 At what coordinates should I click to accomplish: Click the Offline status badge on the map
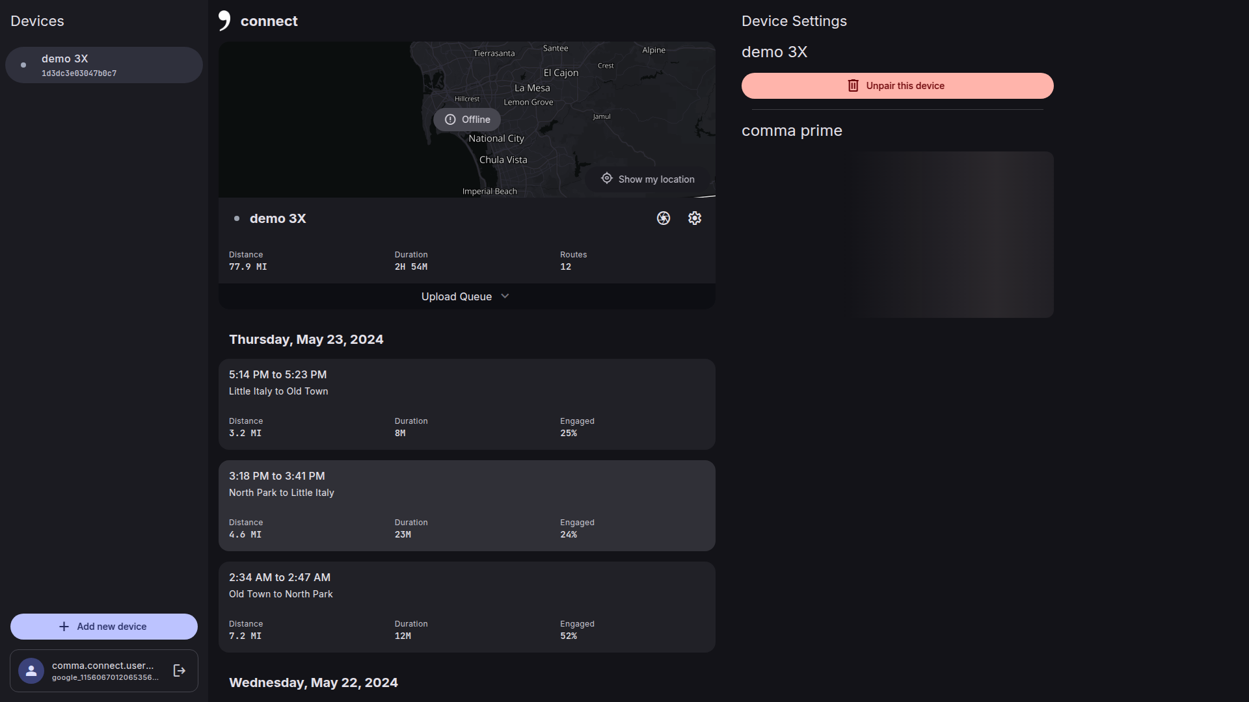pyautogui.click(x=467, y=120)
